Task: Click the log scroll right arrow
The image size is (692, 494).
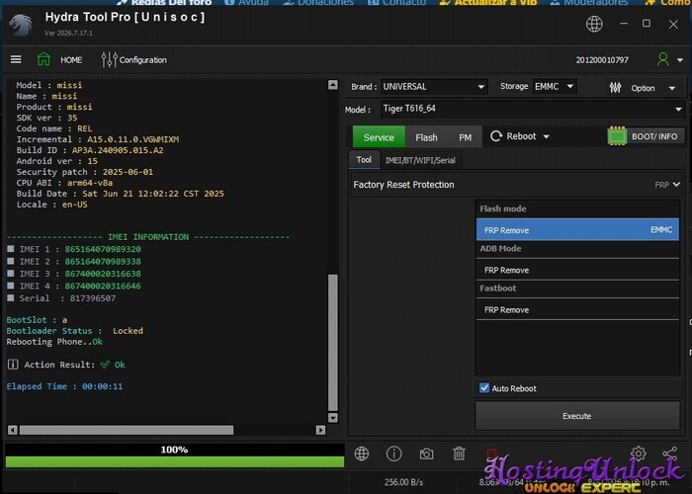Action: [x=321, y=430]
